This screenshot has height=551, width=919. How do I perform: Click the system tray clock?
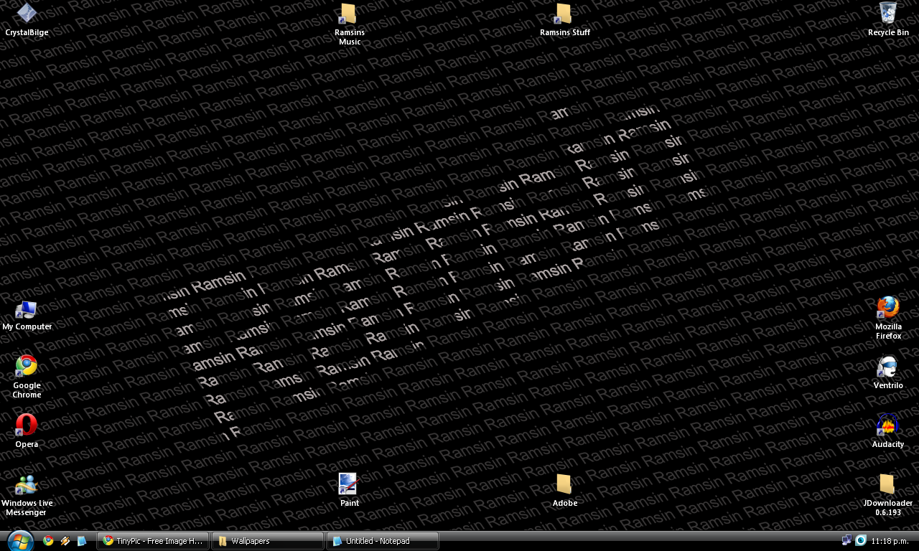[x=890, y=541]
